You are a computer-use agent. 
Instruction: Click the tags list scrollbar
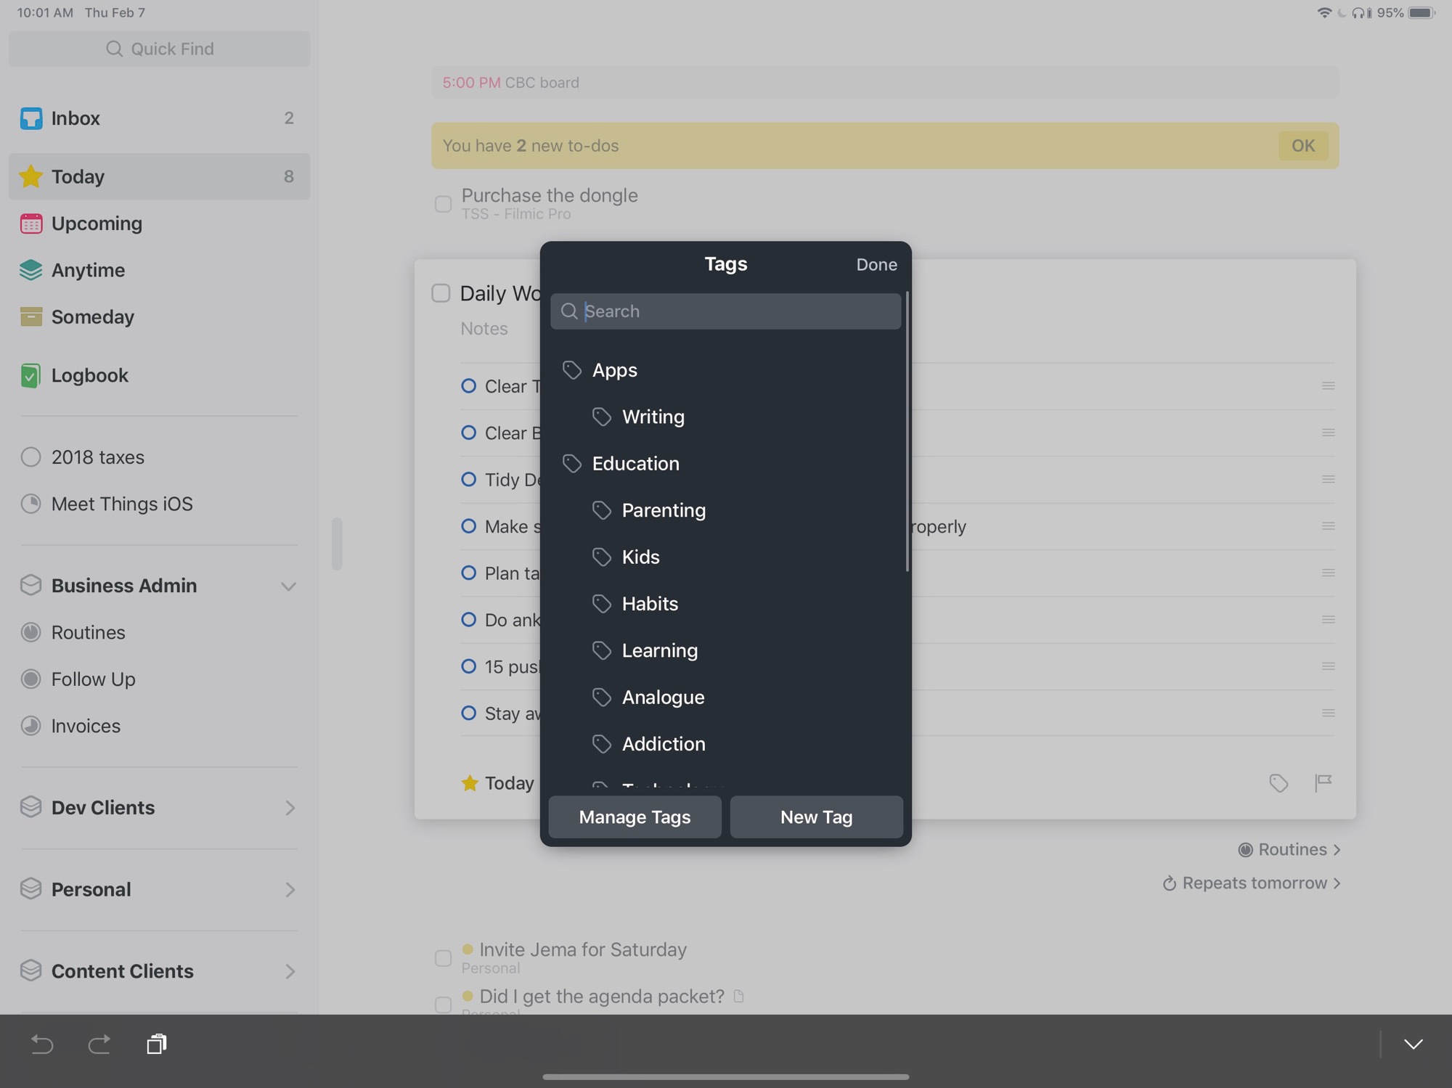pyautogui.click(x=907, y=432)
